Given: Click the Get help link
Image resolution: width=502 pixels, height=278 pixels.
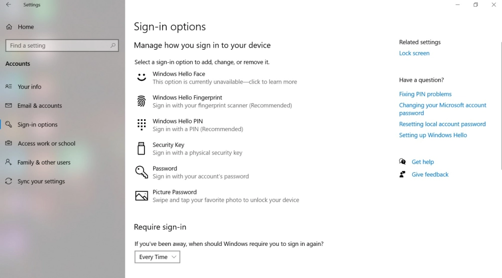Looking at the screenshot, I should (423, 162).
